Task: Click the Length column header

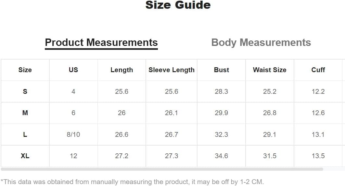Action: (x=122, y=70)
